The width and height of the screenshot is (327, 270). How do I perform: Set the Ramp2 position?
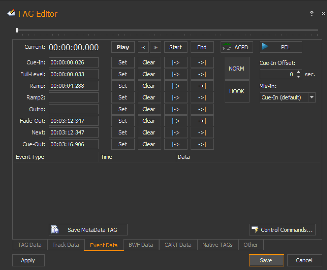pyautogui.click(x=123, y=98)
